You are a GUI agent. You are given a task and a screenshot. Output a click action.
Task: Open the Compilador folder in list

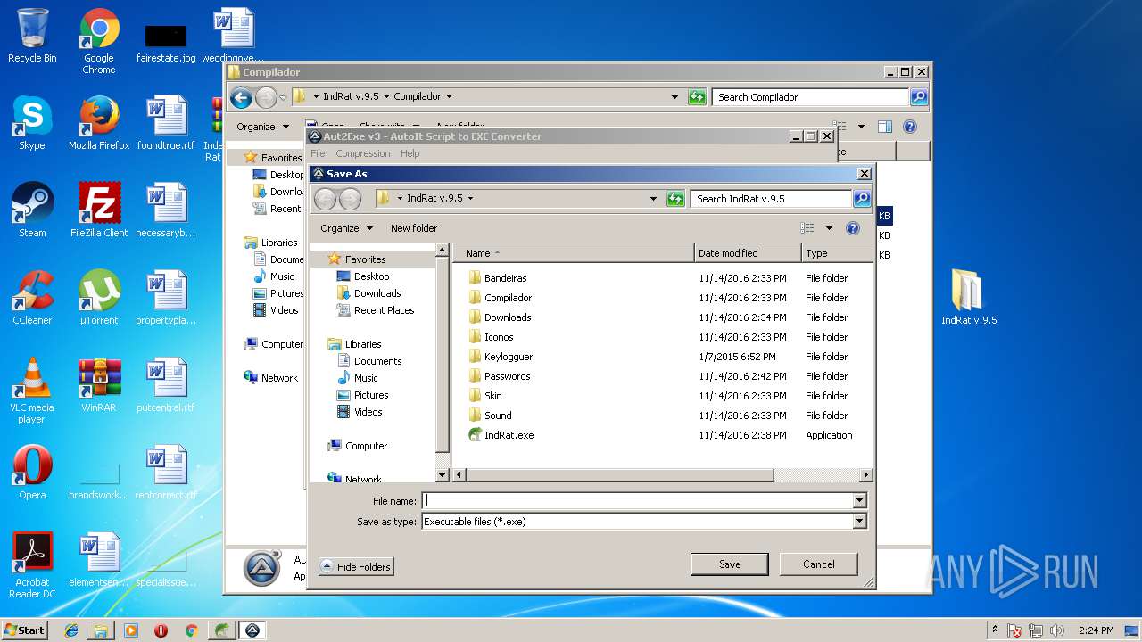(508, 298)
